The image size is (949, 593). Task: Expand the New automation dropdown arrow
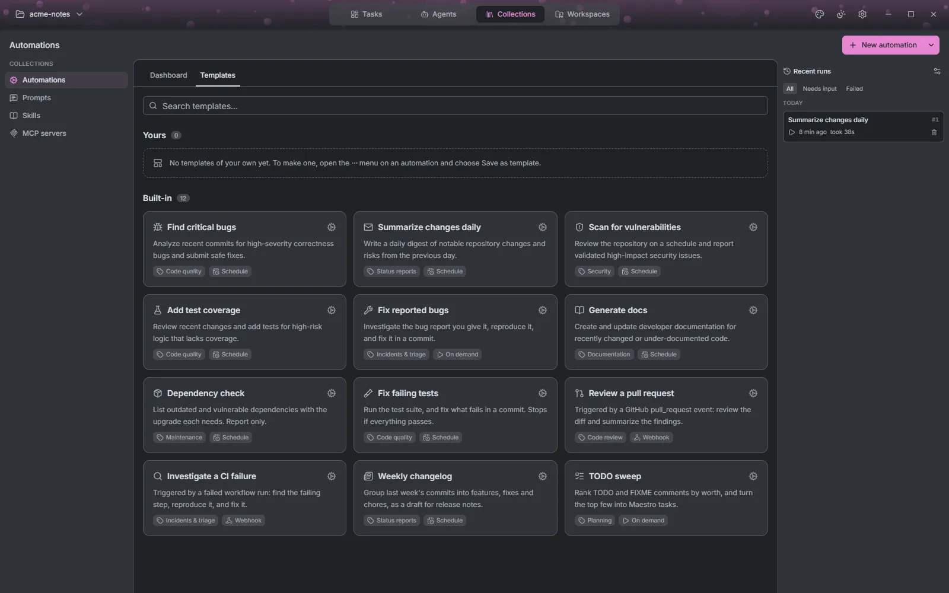pyautogui.click(x=931, y=45)
